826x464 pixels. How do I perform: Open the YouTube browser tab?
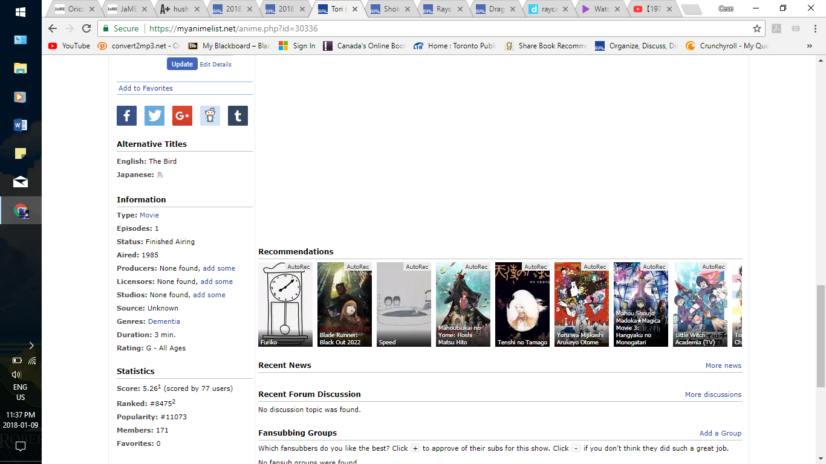coord(652,9)
